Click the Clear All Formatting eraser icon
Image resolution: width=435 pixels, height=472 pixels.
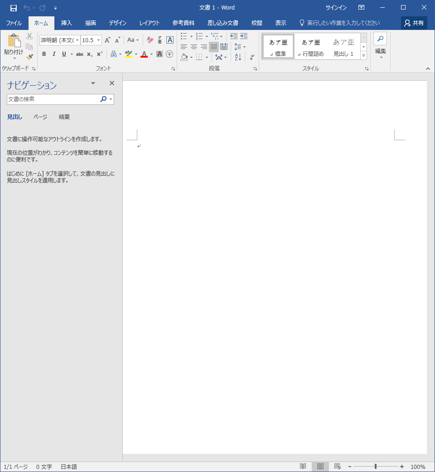coord(150,40)
